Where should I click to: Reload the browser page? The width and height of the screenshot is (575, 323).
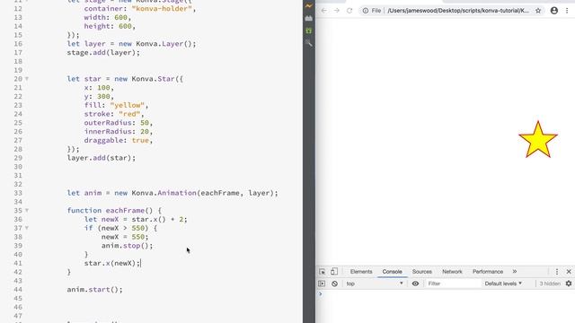pos(349,11)
